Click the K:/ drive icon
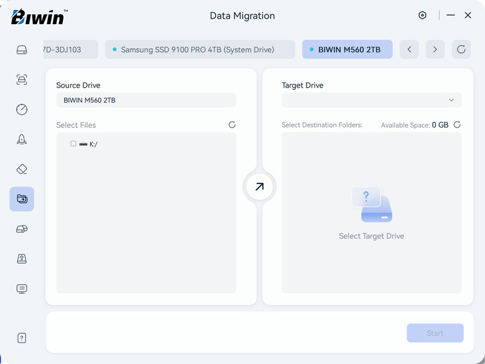Image resolution: width=485 pixels, height=364 pixels. point(83,144)
